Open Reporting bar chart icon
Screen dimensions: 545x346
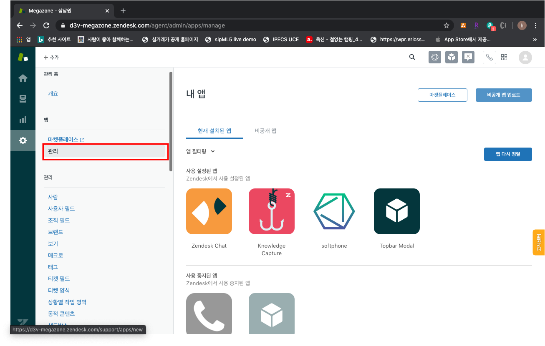[x=23, y=120]
